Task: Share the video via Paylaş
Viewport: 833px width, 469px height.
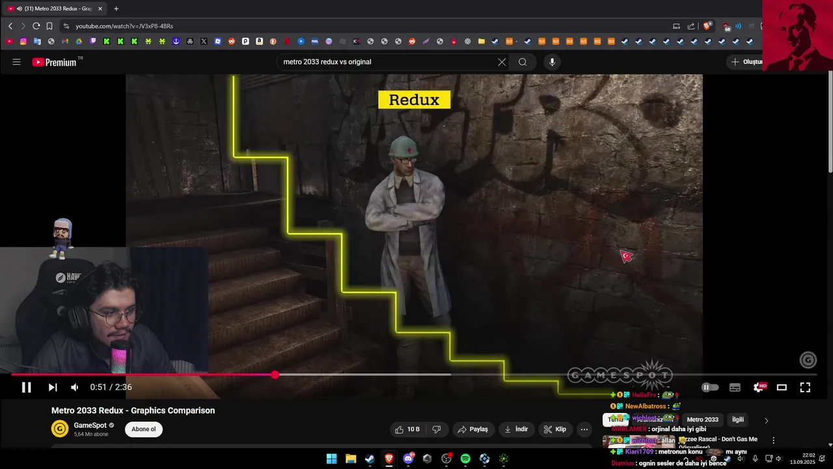Action: (473, 429)
